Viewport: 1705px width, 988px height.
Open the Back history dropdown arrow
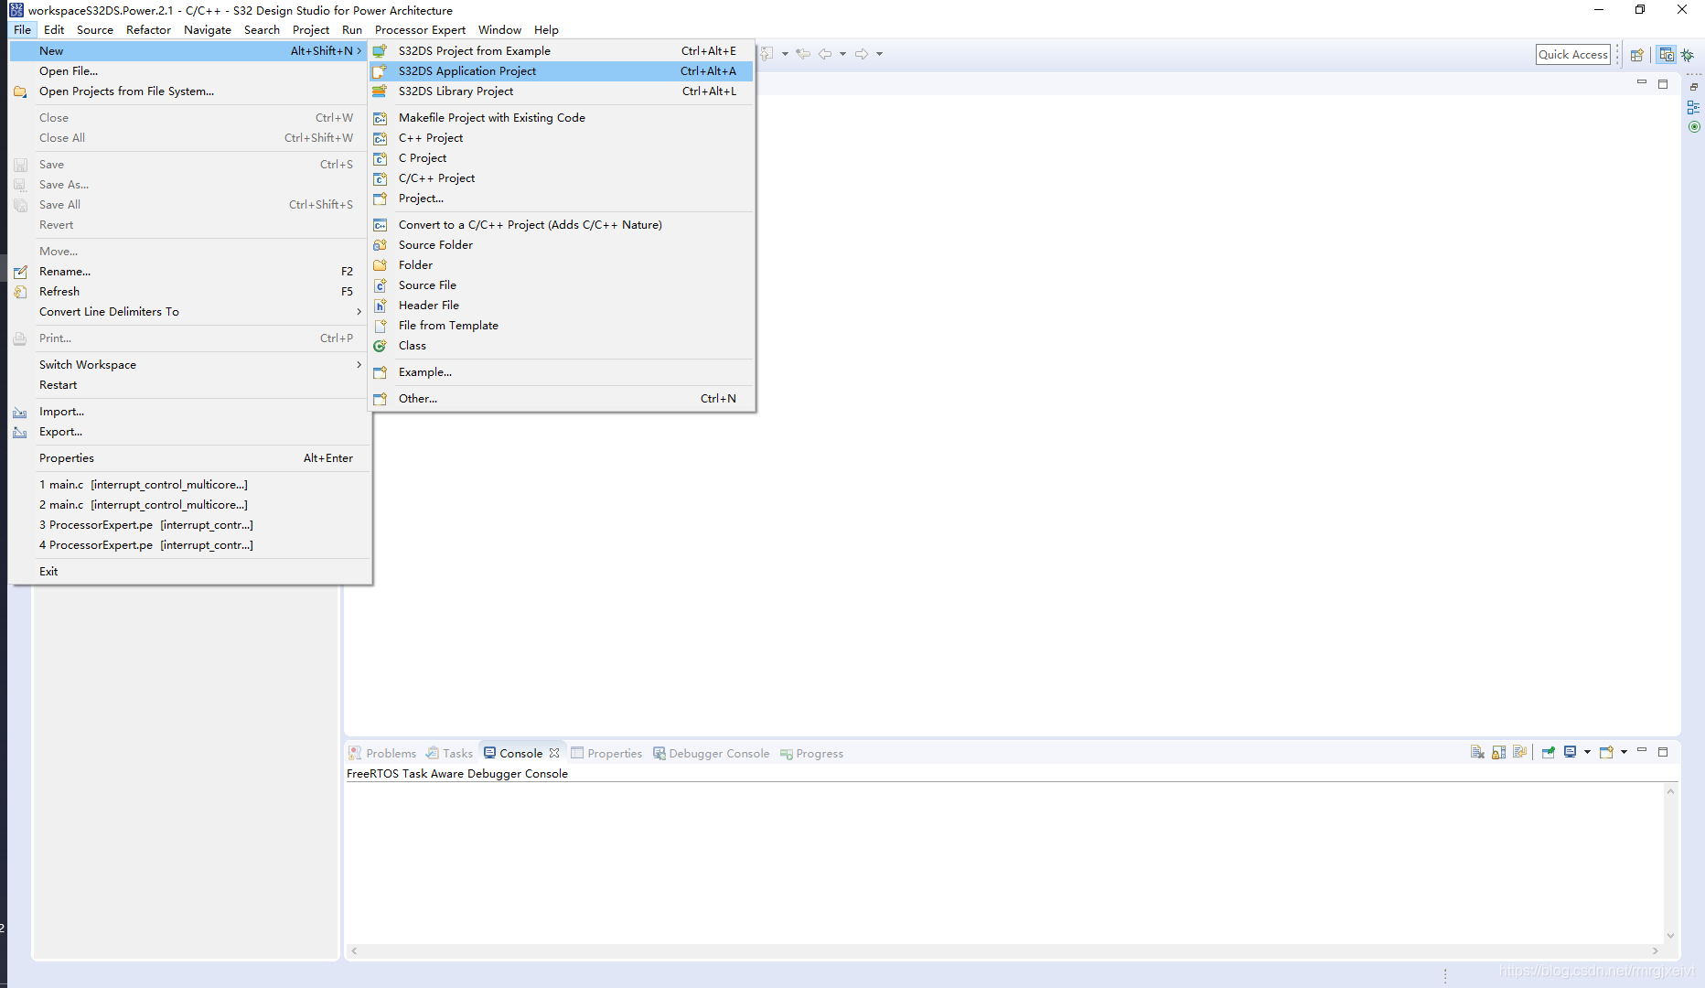click(x=842, y=54)
